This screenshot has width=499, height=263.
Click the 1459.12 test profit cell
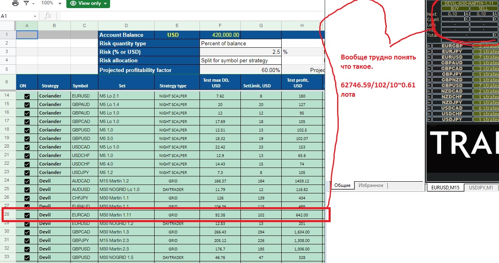(x=302, y=181)
